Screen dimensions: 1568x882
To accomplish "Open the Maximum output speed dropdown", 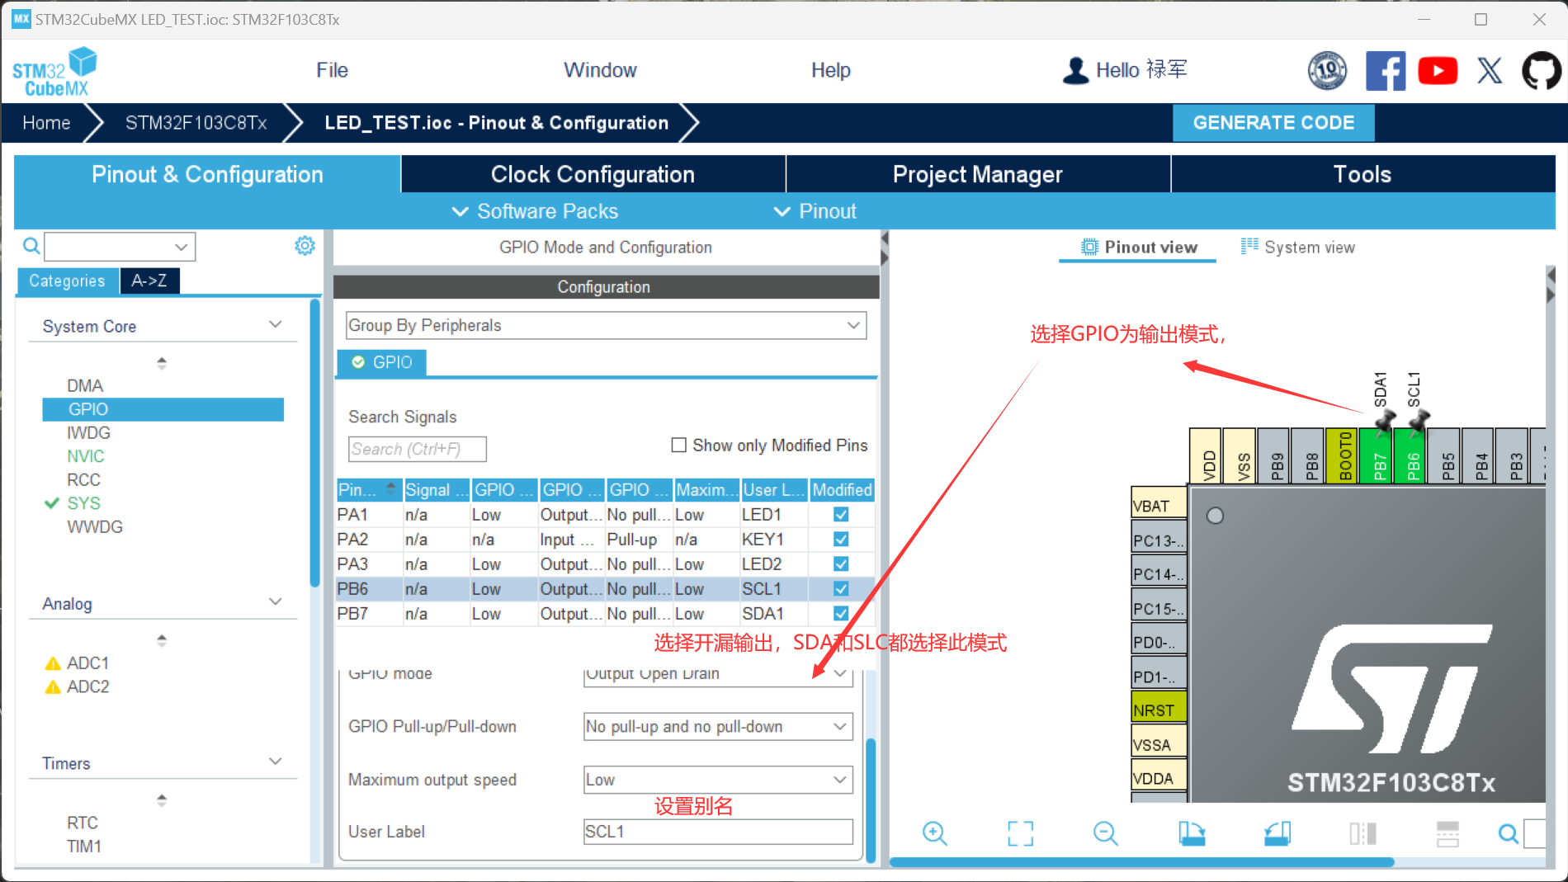I will click(717, 780).
